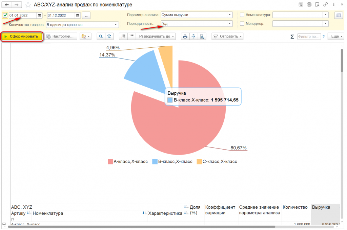Add report to favorites with the star
This screenshot has width=347, height=230.
coord(28,5)
